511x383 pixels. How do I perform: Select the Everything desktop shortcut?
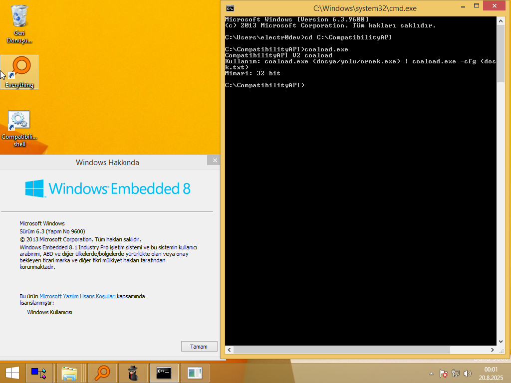pos(19,72)
